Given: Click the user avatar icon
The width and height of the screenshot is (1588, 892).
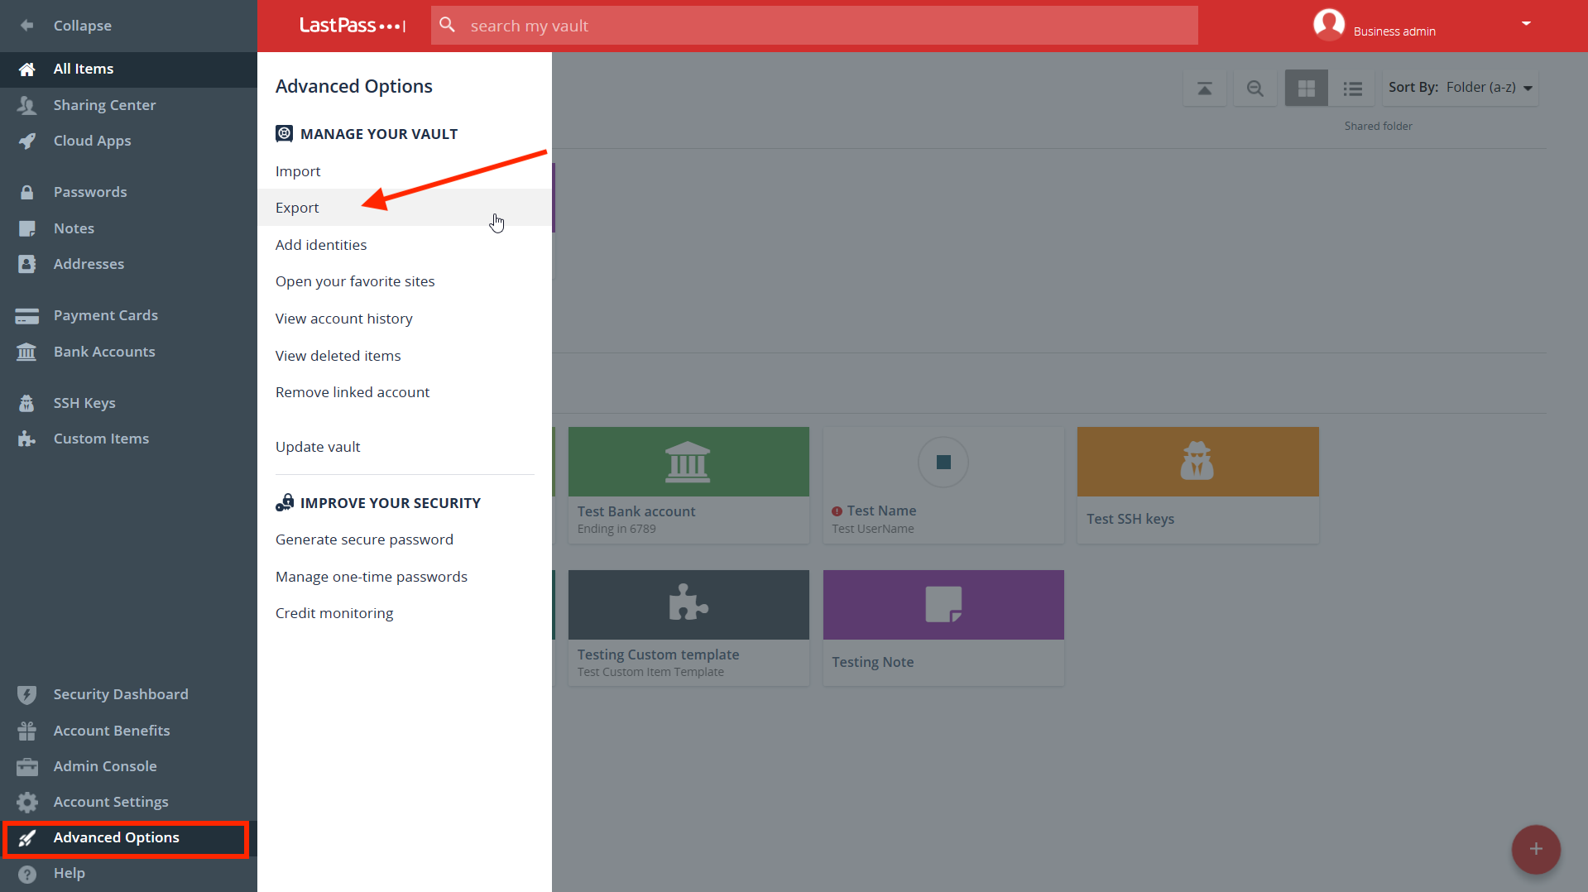Looking at the screenshot, I should pos(1329,24).
